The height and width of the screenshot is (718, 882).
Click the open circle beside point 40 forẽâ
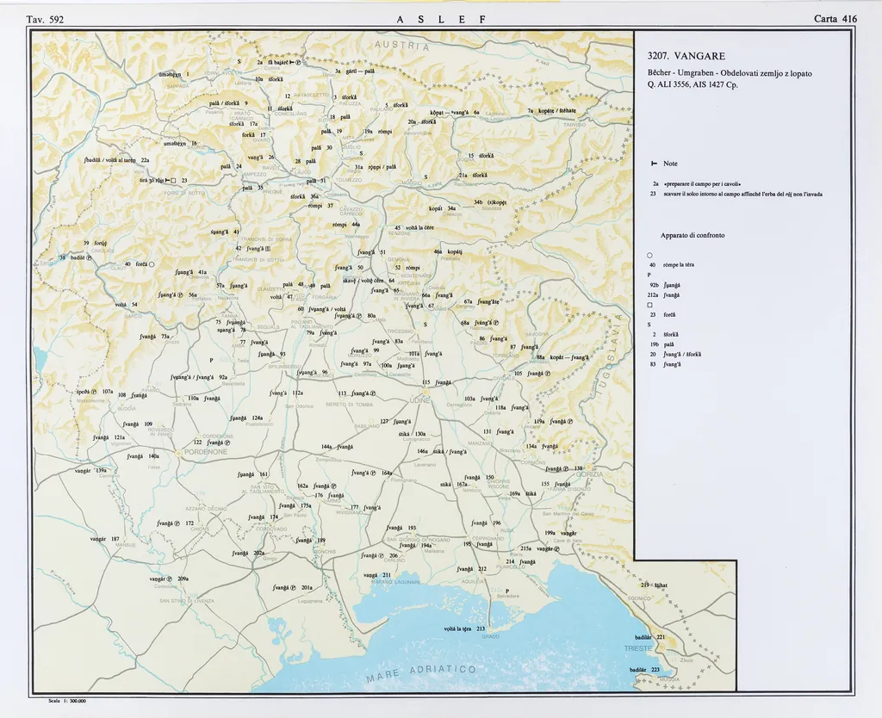point(151,264)
